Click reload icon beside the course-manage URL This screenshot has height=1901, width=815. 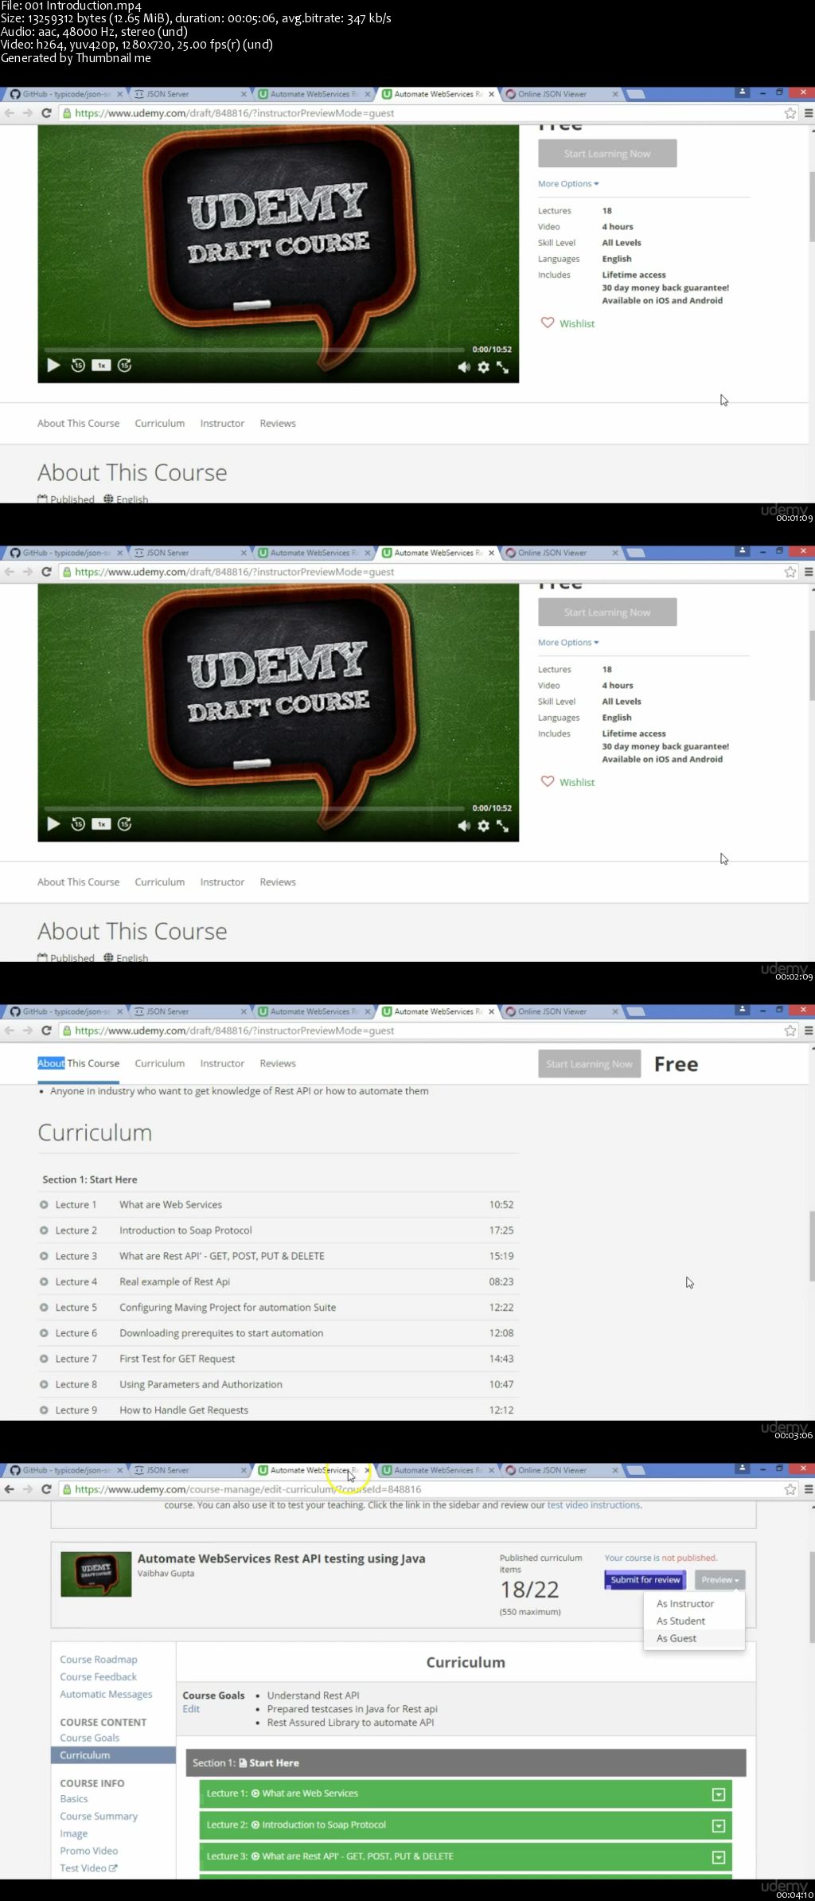(46, 1489)
